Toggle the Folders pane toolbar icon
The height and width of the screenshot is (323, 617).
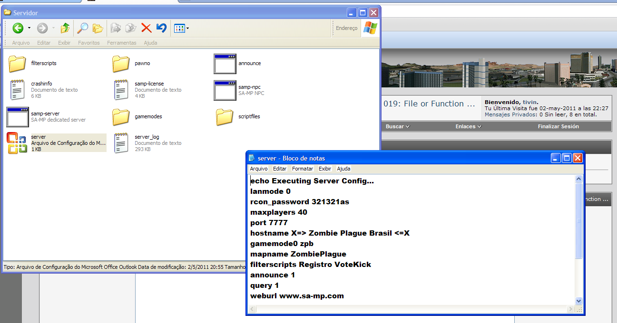pos(98,28)
